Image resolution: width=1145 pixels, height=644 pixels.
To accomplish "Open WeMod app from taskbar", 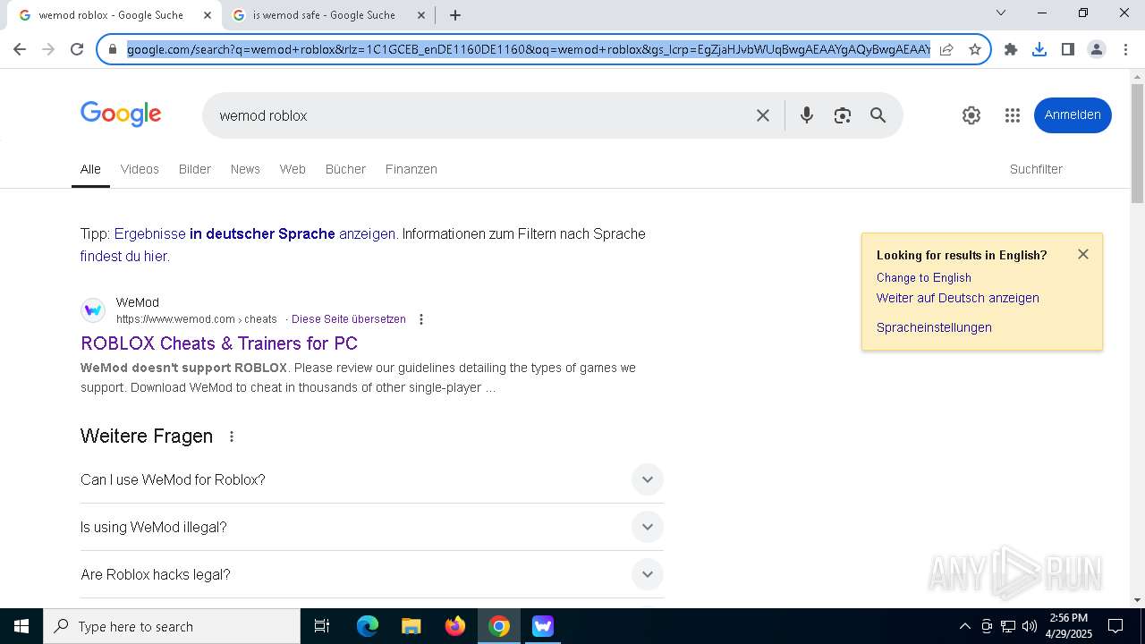I will (543, 626).
